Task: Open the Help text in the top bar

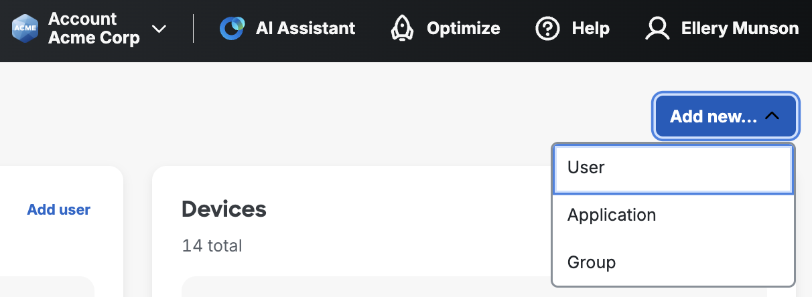Action: point(590,28)
